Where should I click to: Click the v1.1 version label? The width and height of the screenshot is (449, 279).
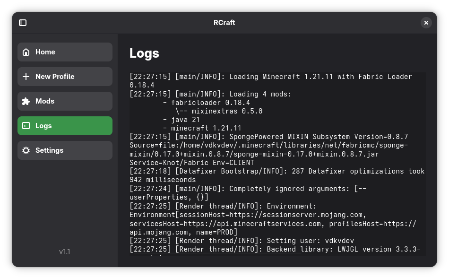[65, 252]
